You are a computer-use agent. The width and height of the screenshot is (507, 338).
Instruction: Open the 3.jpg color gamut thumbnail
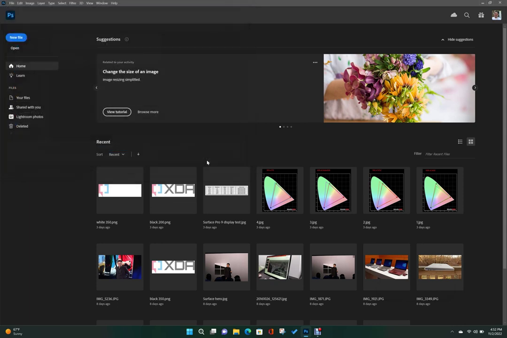333,190
